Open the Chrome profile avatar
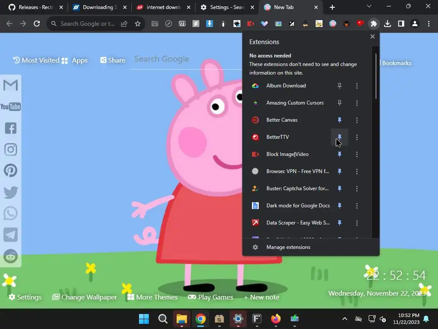 [415, 24]
